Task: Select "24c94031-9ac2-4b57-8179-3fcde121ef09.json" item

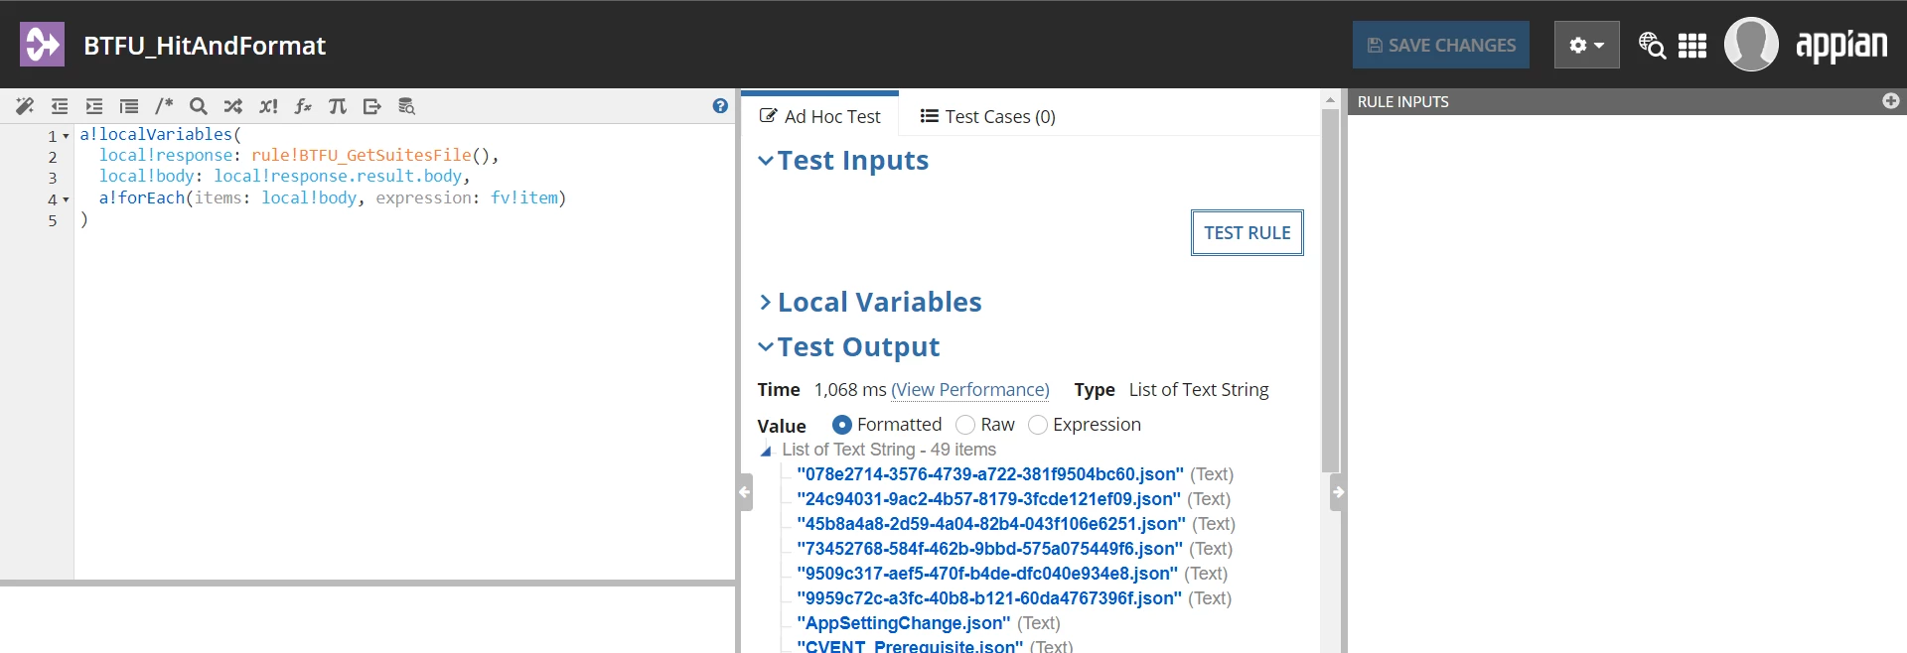Action: [x=989, y=499]
